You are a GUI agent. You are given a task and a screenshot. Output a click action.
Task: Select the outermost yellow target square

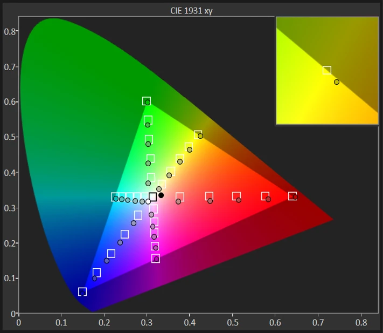[x=198, y=134]
